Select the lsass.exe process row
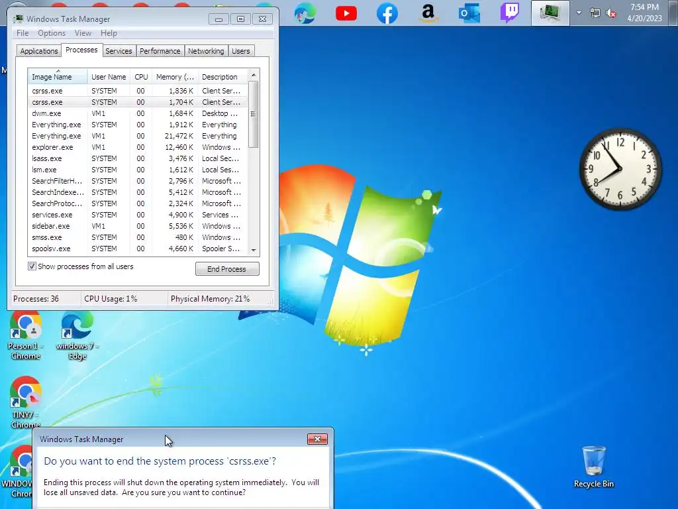The width and height of the screenshot is (678, 509). (138, 158)
